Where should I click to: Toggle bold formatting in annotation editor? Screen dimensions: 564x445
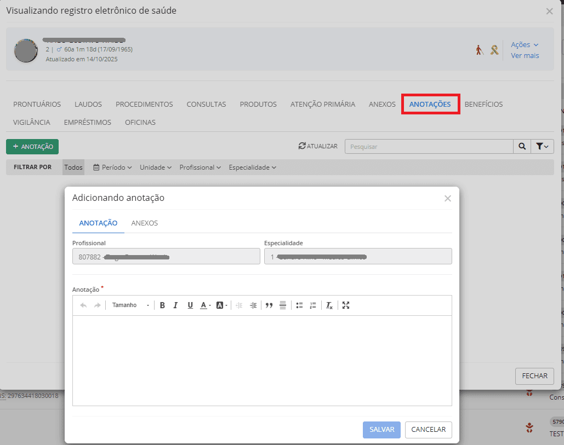[162, 305]
